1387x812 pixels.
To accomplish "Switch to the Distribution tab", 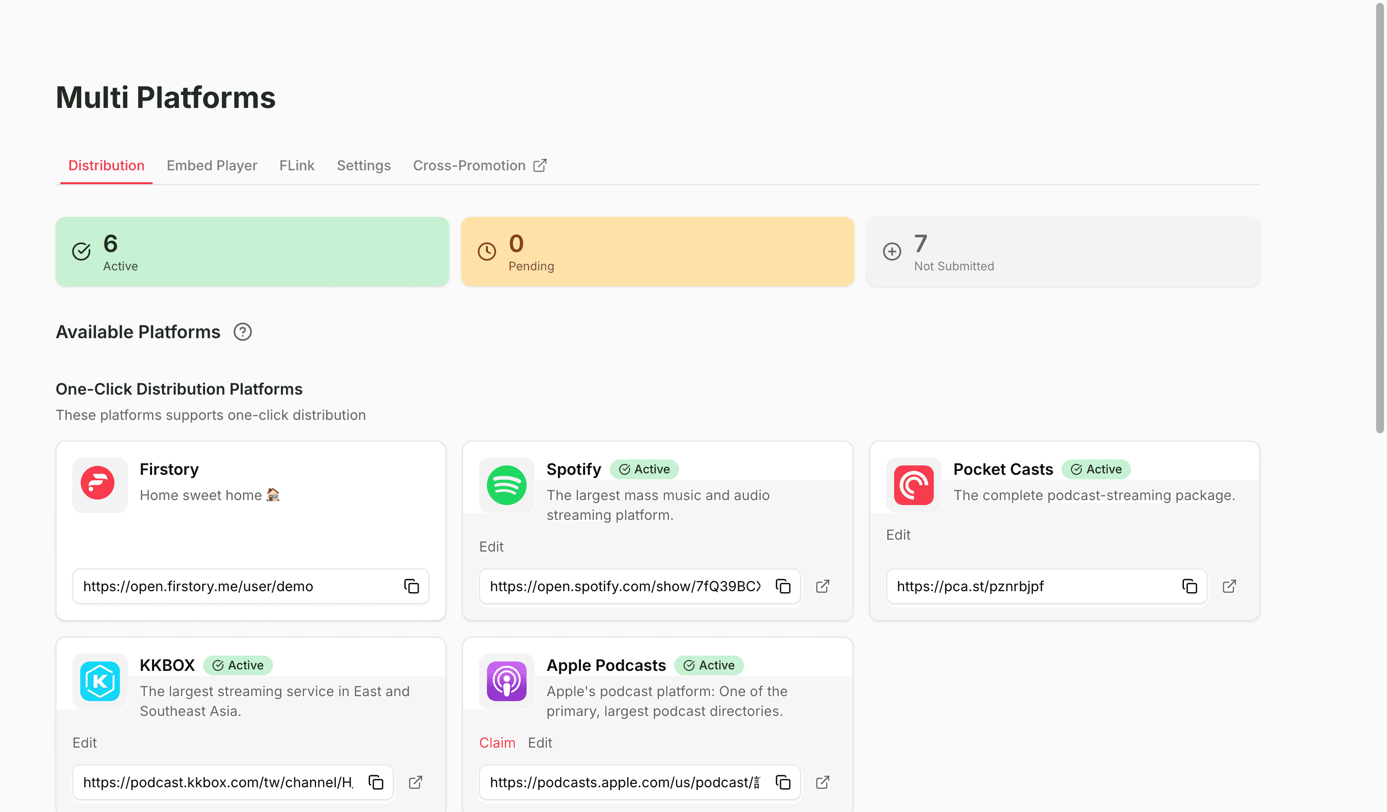I will point(106,165).
